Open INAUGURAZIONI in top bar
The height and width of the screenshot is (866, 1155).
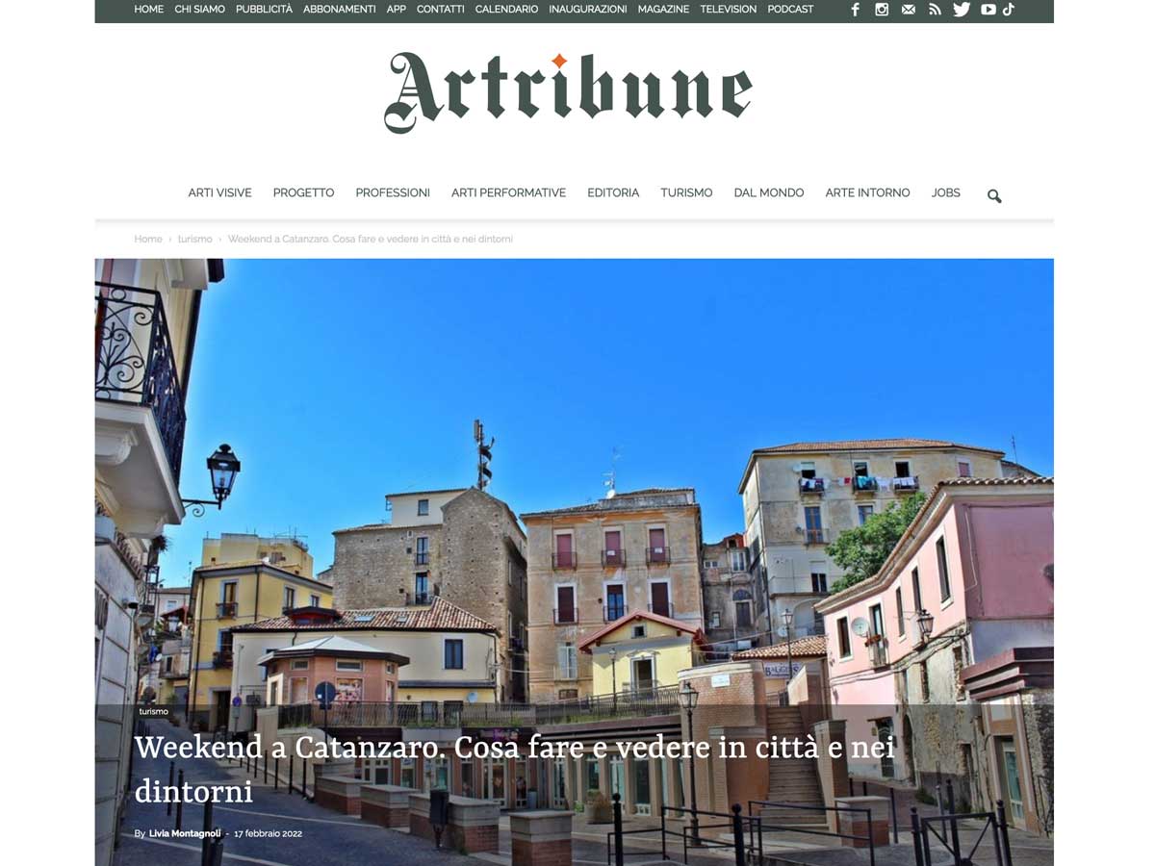tap(588, 10)
